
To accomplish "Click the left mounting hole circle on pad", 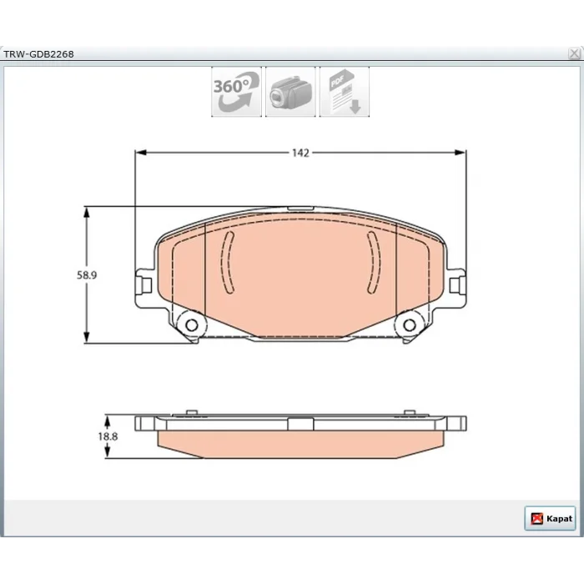I will [191, 325].
